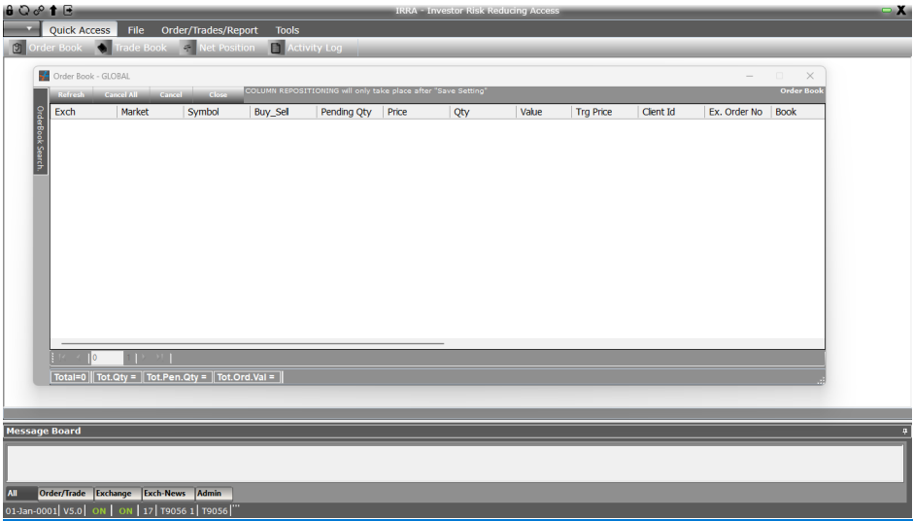The height and width of the screenshot is (521, 913).
Task: Open the Trade Book from quick access
Action: coord(131,48)
